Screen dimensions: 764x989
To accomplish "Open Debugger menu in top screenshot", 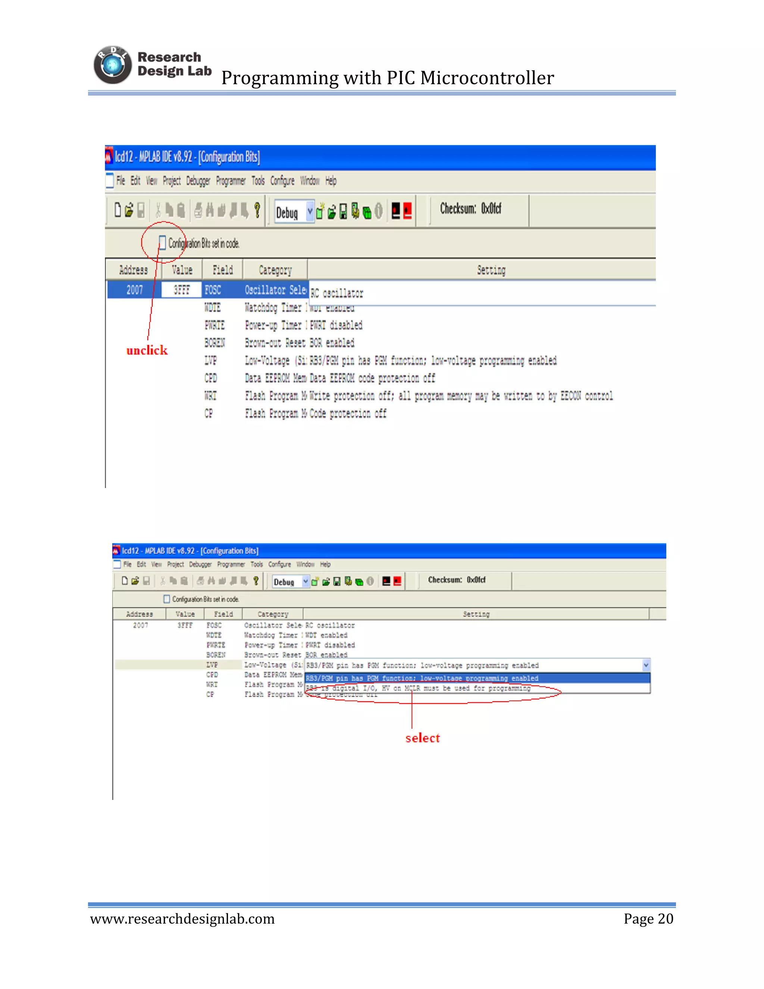I will click(198, 181).
